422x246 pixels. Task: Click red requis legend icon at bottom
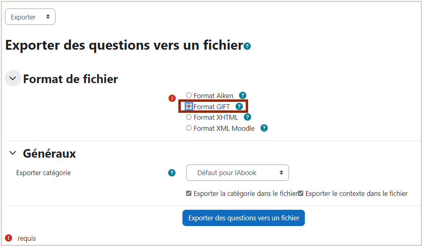[x=9, y=238]
